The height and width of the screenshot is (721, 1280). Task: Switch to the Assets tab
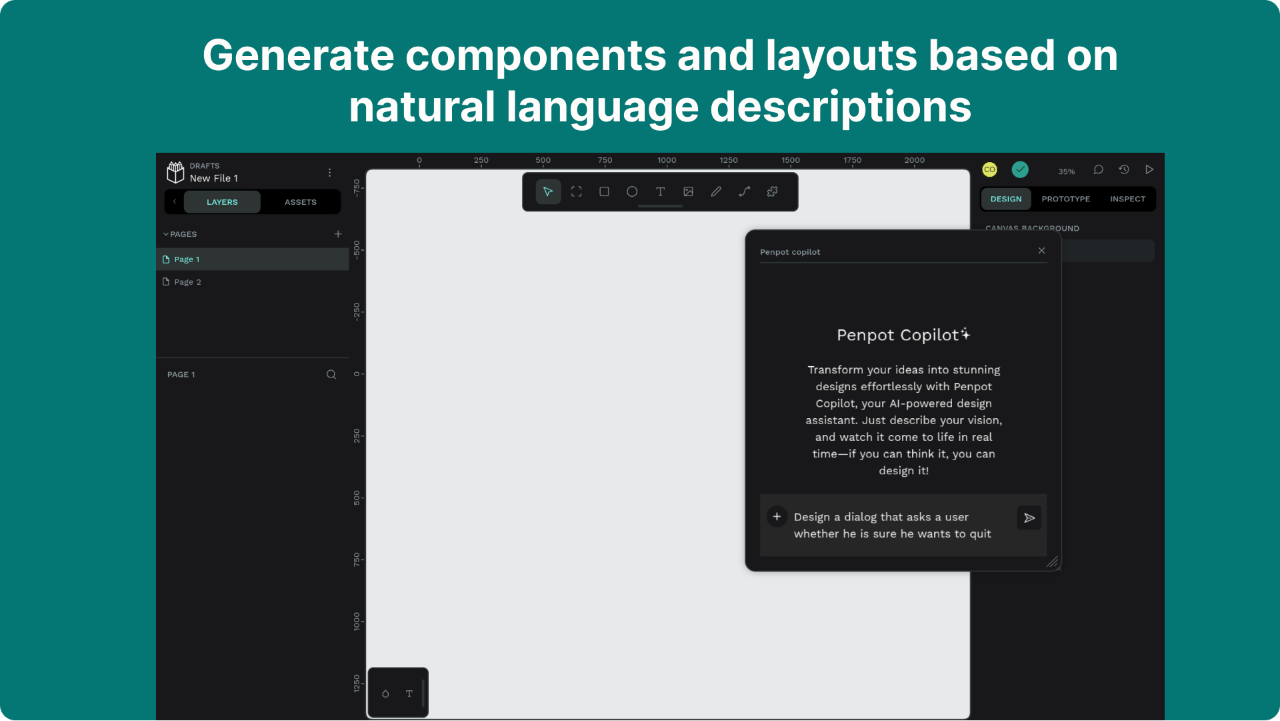click(x=301, y=202)
